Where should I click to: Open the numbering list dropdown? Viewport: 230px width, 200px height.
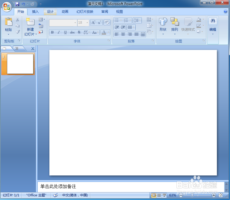[x=130, y=20]
